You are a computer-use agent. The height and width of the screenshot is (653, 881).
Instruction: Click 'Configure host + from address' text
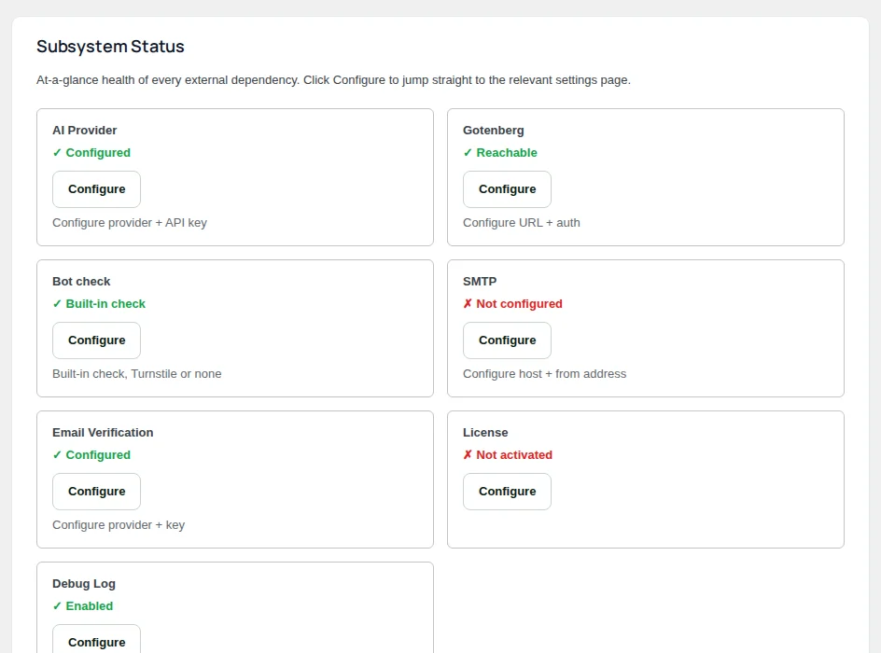tap(544, 374)
